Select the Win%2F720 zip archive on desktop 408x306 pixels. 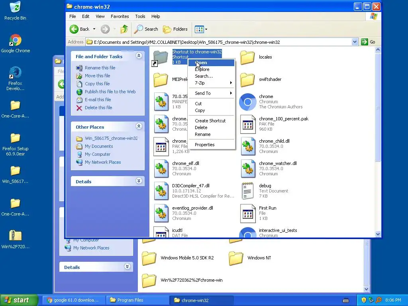pos(15,239)
